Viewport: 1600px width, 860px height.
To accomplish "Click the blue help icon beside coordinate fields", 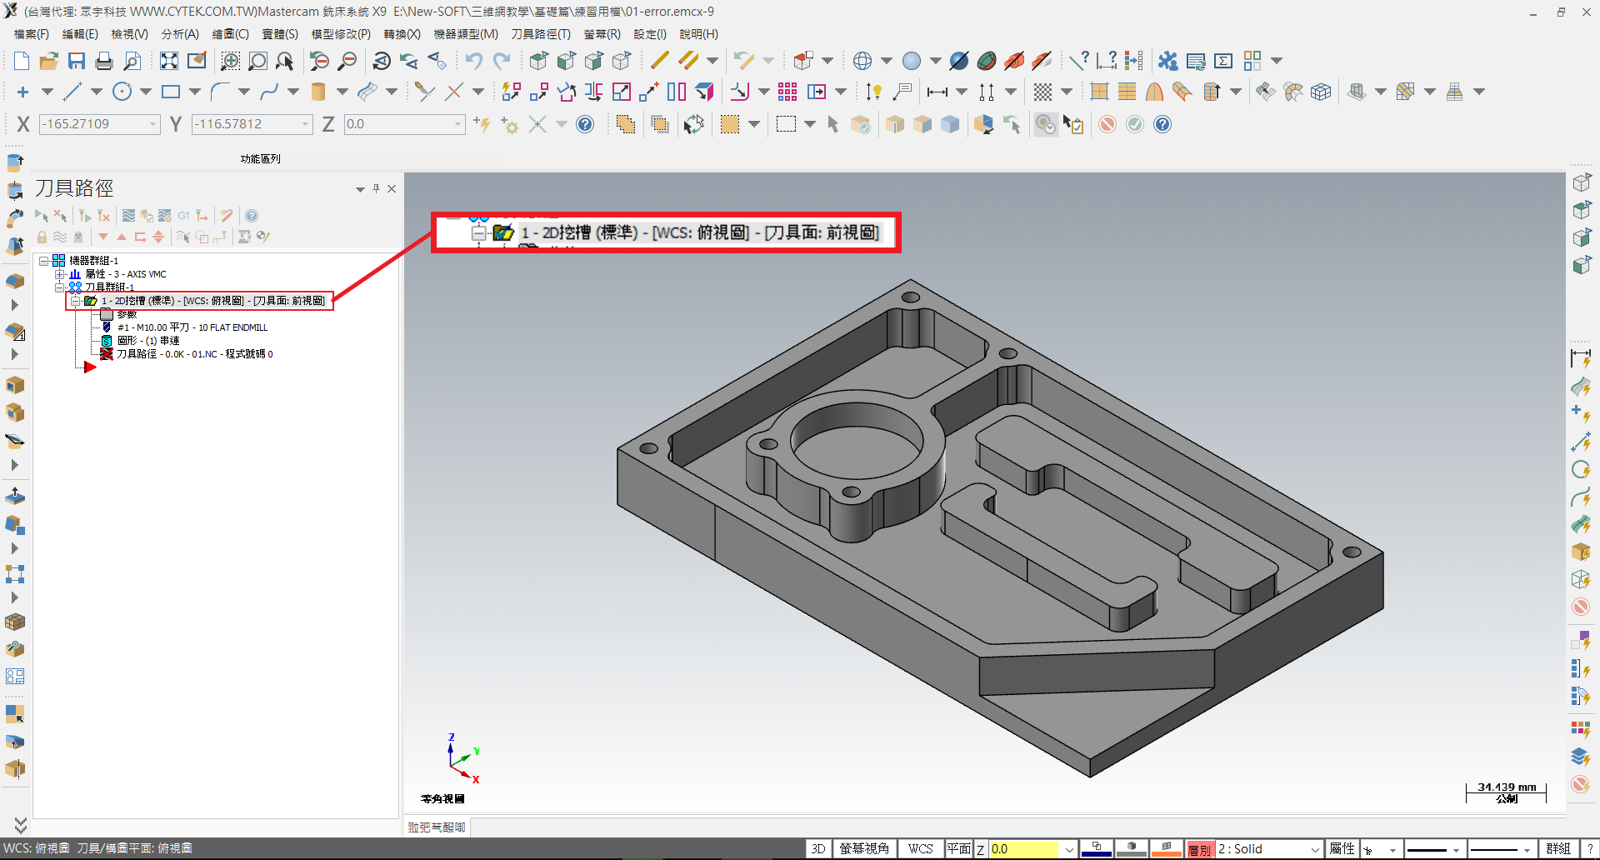I will point(586,124).
